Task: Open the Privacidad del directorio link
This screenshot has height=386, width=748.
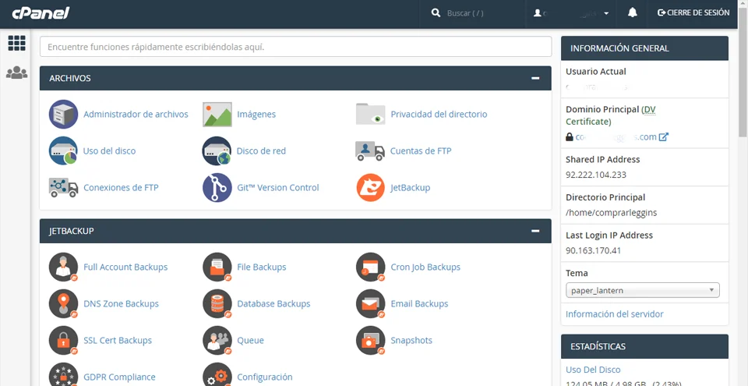Action: pos(438,115)
